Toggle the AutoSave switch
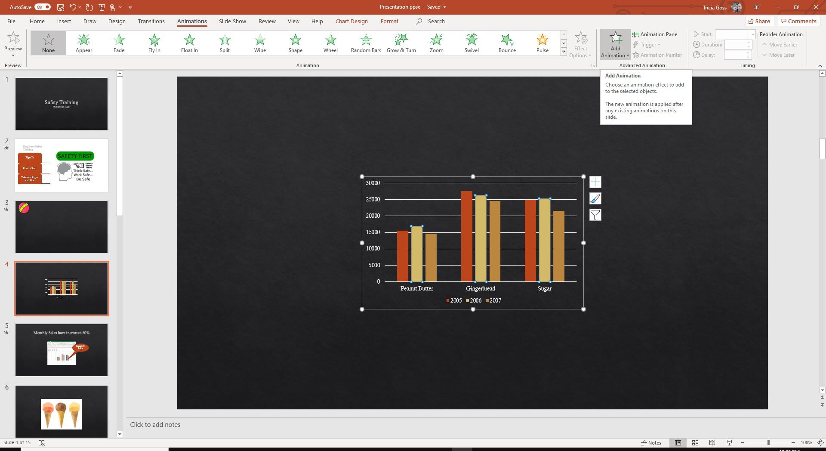The height and width of the screenshot is (451, 826). (x=42, y=7)
